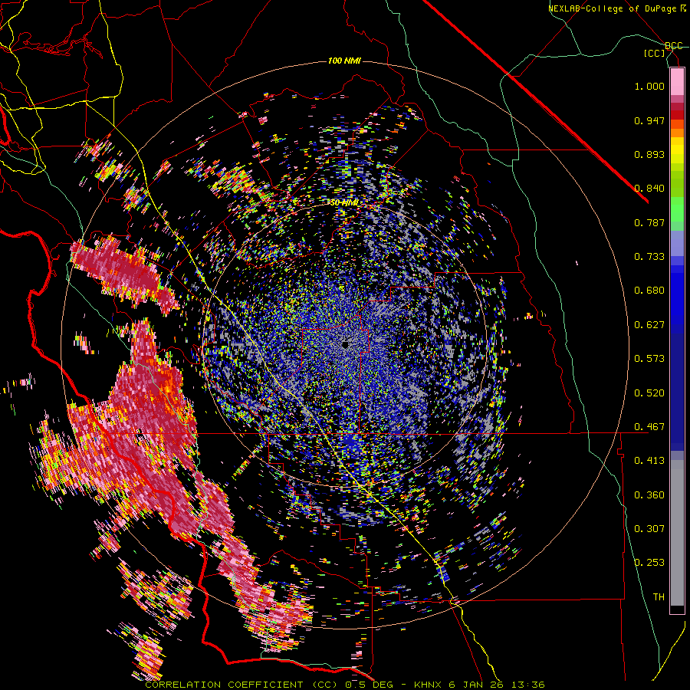The height and width of the screenshot is (690, 690).
Task: Pick the gray segment of the color bar
Action: click(677, 533)
